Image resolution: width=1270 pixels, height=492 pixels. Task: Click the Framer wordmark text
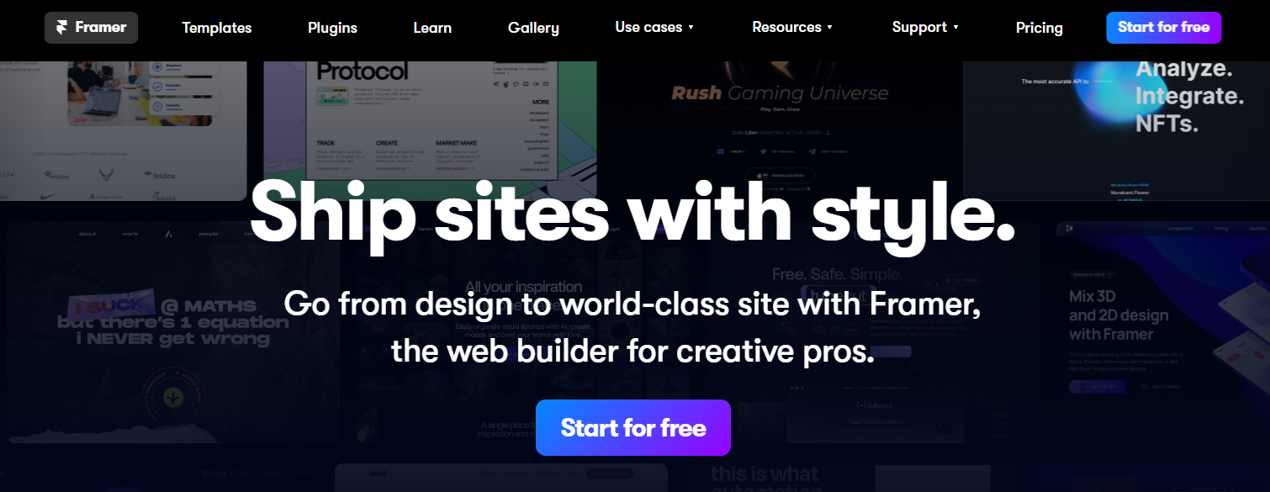click(x=100, y=28)
